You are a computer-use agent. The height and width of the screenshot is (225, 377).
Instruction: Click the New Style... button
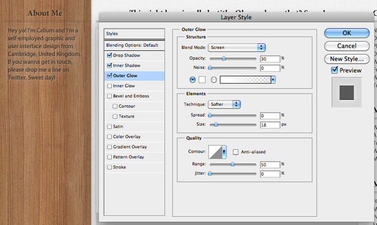click(347, 59)
